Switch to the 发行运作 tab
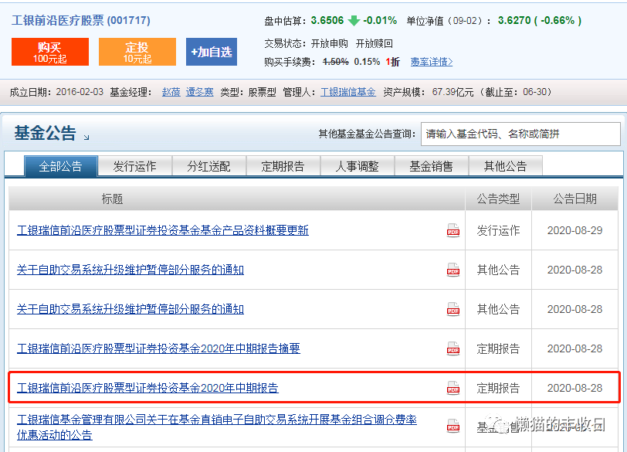 (x=135, y=166)
